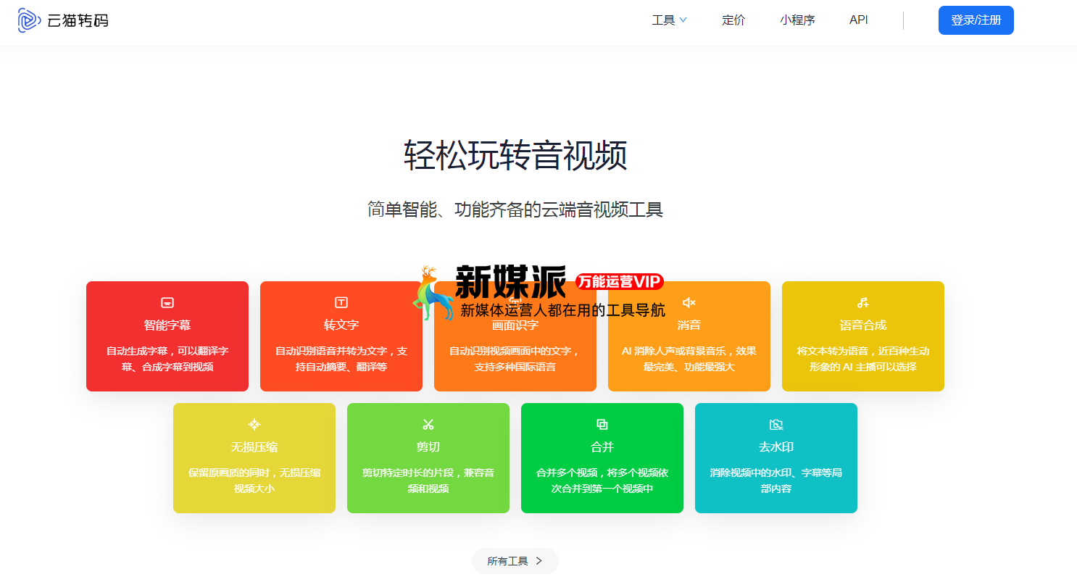Click the 云猫转码 logo icon
This screenshot has height=585, width=1077.
click(x=29, y=20)
